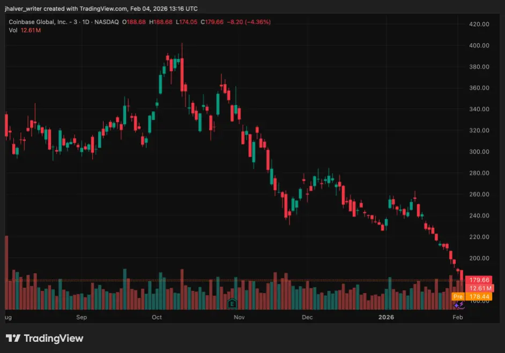Click the red 179.66 price label
Viewport: 505px width, 353px height.
tap(479, 280)
